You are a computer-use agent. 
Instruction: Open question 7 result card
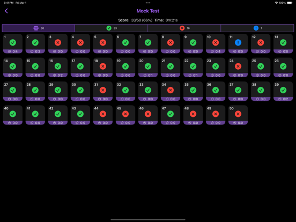click(x=148, y=43)
